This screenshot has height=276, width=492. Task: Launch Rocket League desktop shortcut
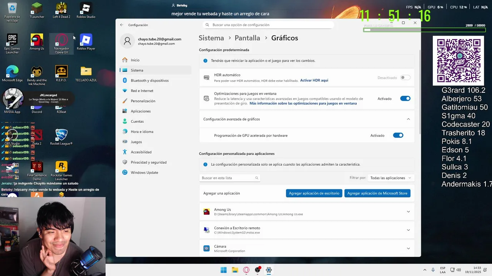tap(61, 137)
